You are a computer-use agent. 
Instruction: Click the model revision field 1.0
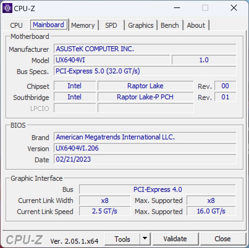(x=204, y=60)
